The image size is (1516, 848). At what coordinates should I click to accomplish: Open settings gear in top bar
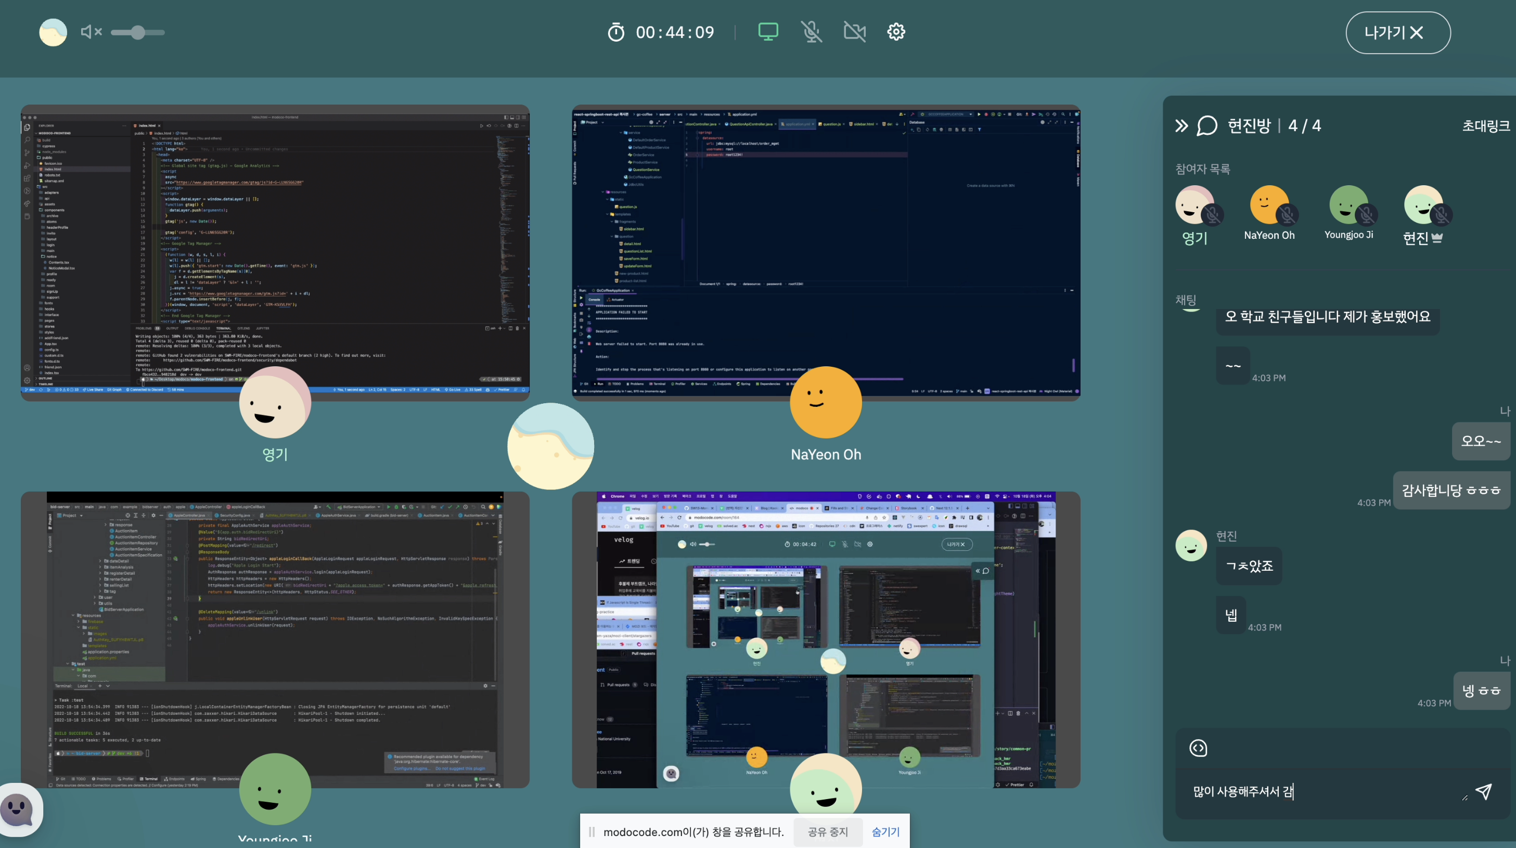pyautogui.click(x=896, y=32)
